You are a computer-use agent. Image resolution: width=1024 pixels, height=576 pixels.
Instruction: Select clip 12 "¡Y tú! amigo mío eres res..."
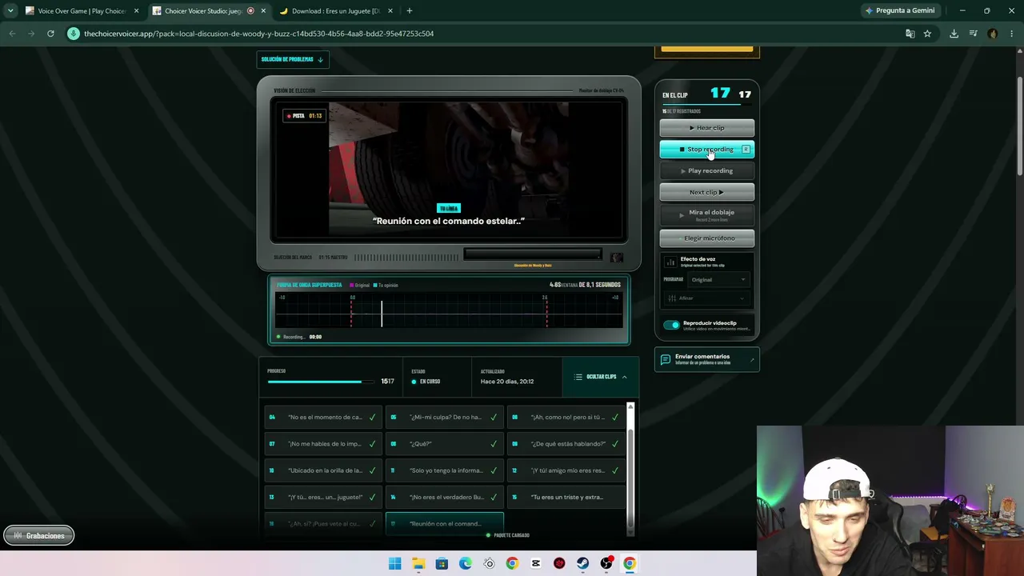pos(566,470)
